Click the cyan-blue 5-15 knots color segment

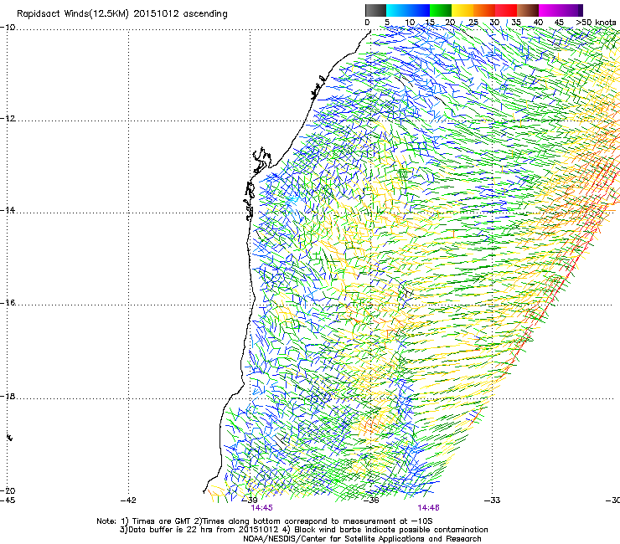(408, 10)
